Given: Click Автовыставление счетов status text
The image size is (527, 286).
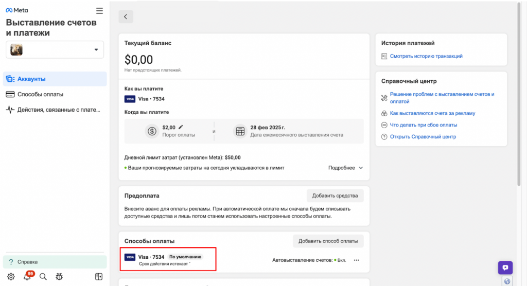Looking at the screenshot, I should 309,260.
